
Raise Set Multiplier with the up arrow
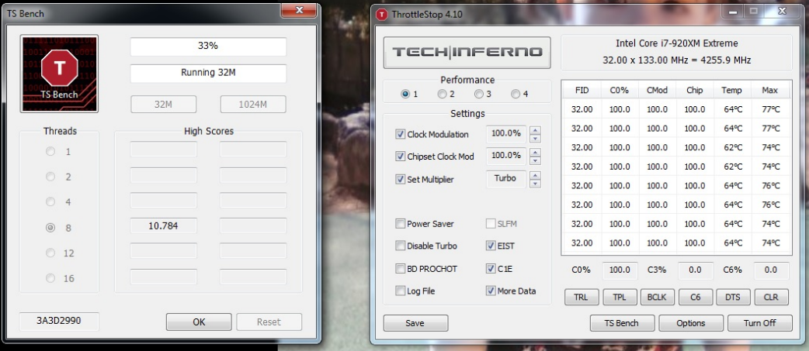(536, 175)
